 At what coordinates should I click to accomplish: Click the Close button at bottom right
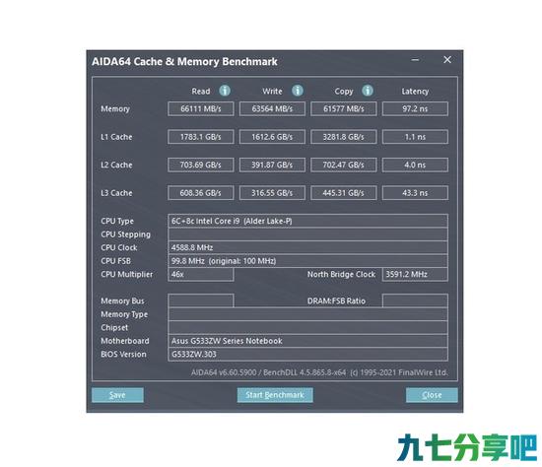pyautogui.click(x=432, y=395)
